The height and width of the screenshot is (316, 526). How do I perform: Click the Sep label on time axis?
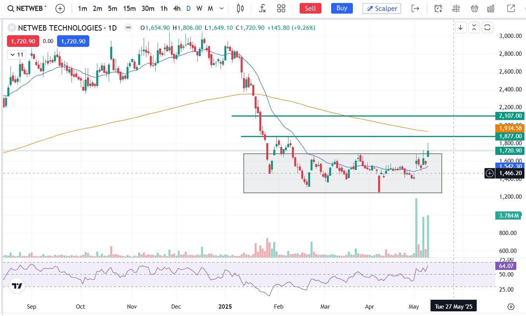pyautogui.click(x=31, y=307)
